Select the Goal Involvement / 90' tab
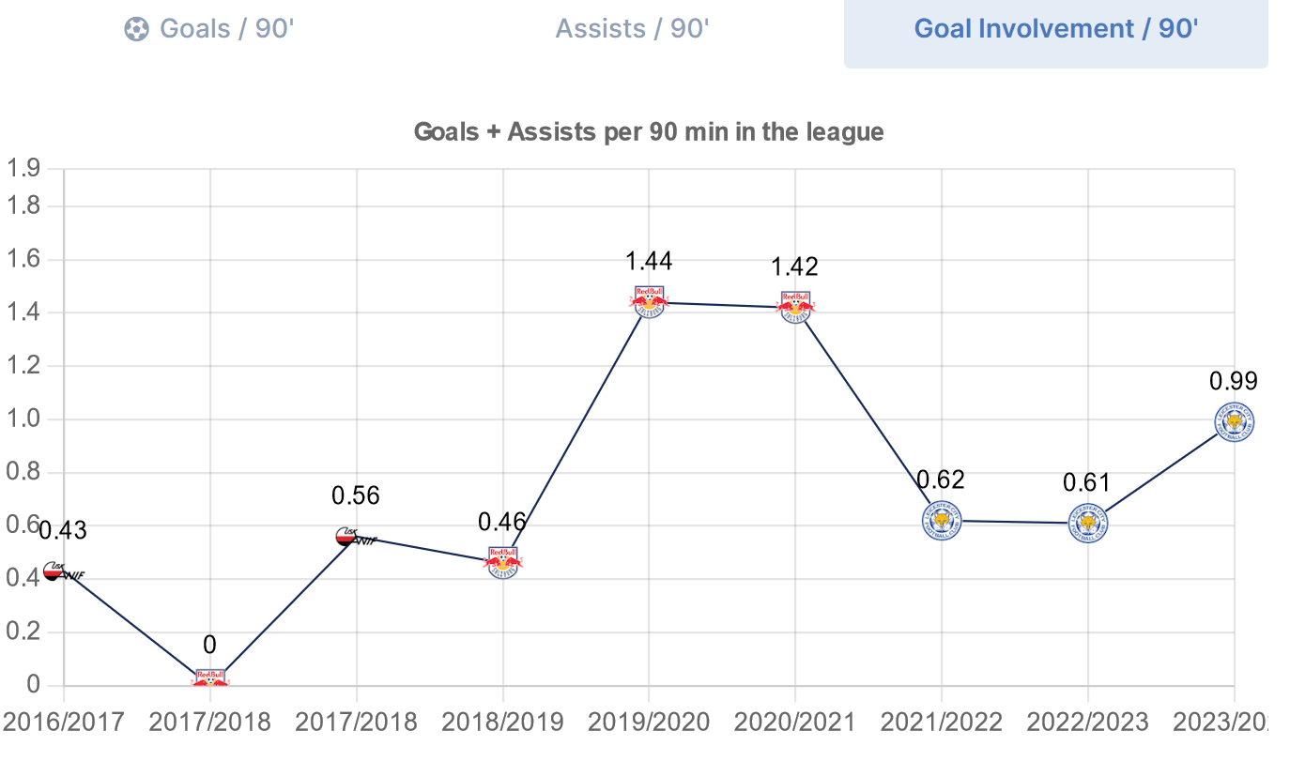This screenshot has height=761, width=1290. coord(1055,29)
